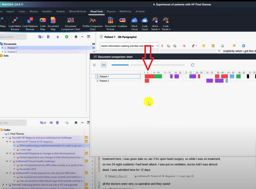Viewport: 256px width, 189px height.
Task: Open Document Comparison Chart from ribbon
Action: click(x=71, y=24)
